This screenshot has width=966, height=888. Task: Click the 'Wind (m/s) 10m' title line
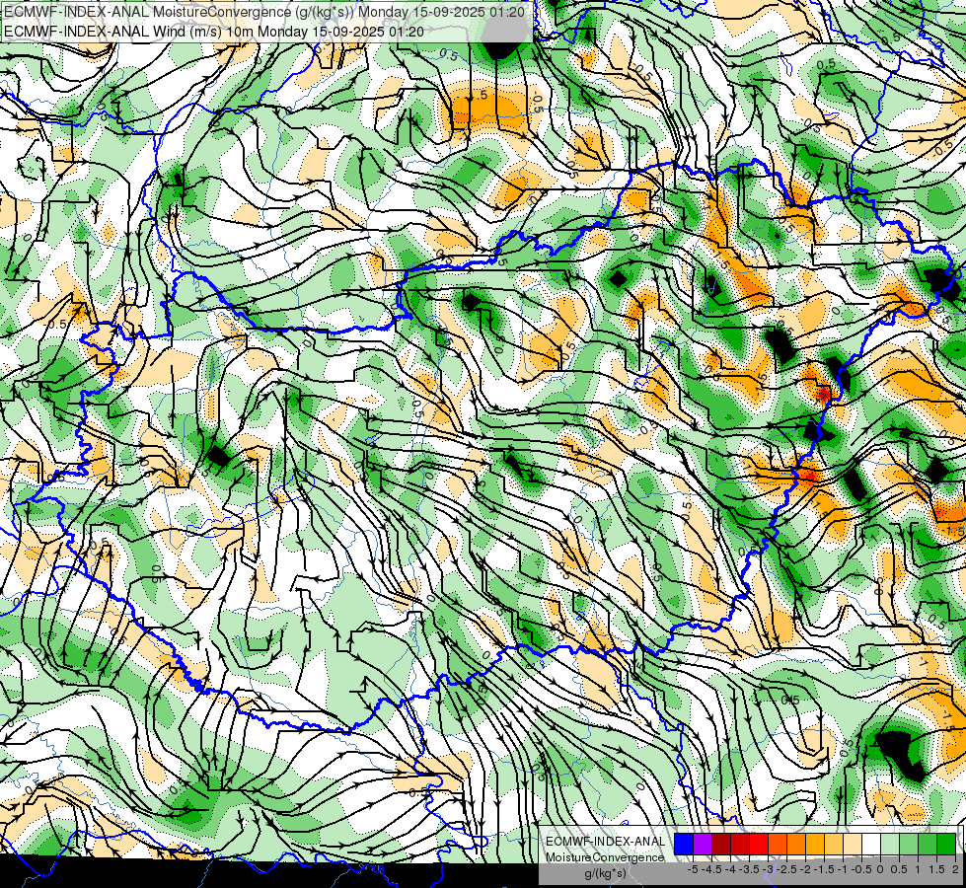[214, 31]
